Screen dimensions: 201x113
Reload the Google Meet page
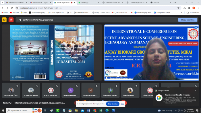(12, 8)
